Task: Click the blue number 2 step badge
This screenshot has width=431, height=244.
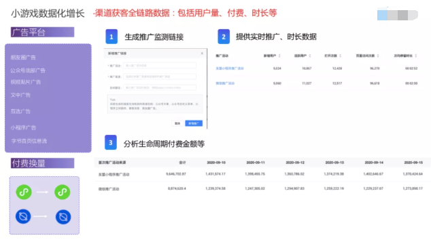Action: 224,37
